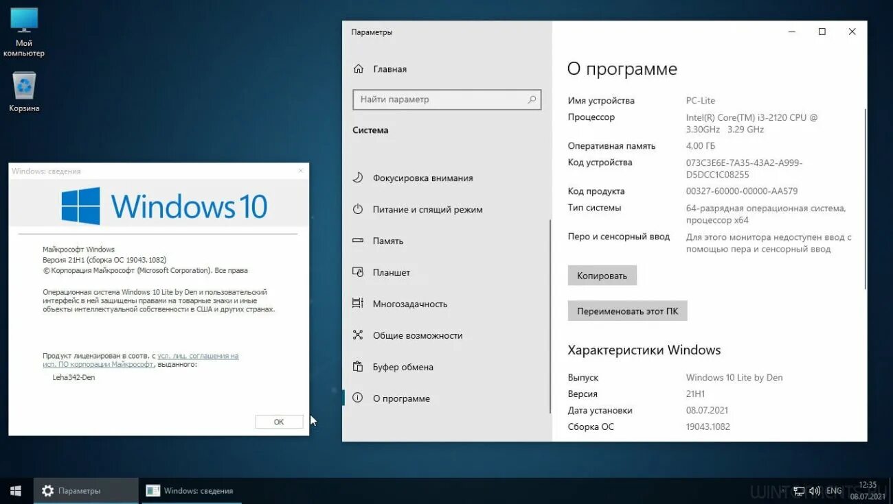The width and height of the screenshot is (893, 504).
Task: Click the info icon beside О программе
Action: (358, 398)
